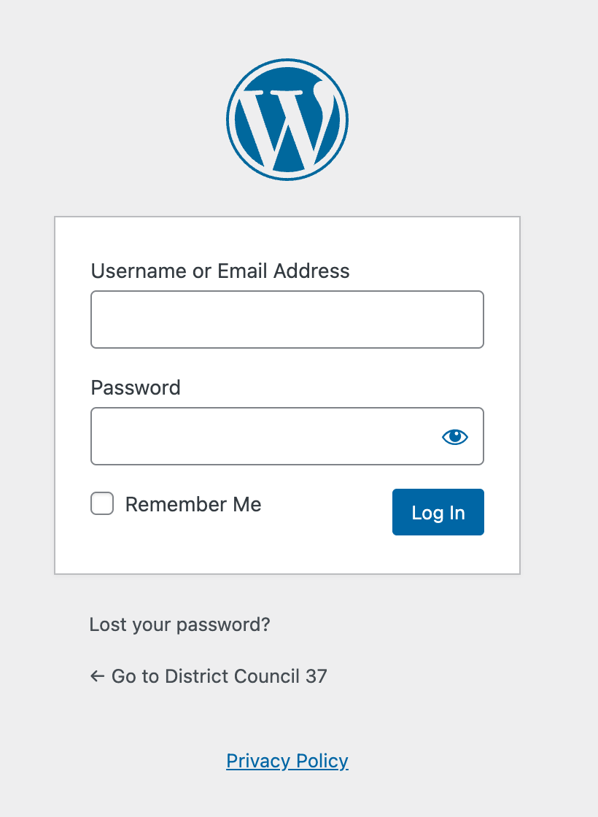Select the WordPress emblem above the form

(287, 118)
